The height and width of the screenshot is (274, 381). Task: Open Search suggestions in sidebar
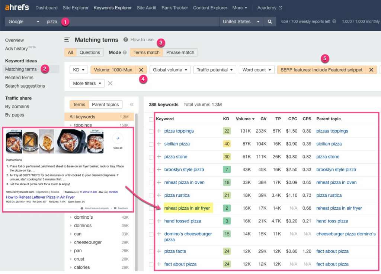(x=25, y=86)
